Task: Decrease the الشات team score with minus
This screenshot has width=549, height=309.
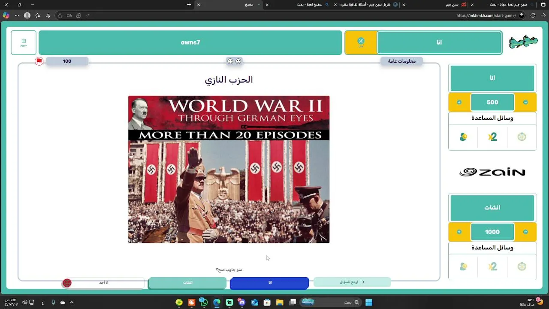Action: coord(525,232)
